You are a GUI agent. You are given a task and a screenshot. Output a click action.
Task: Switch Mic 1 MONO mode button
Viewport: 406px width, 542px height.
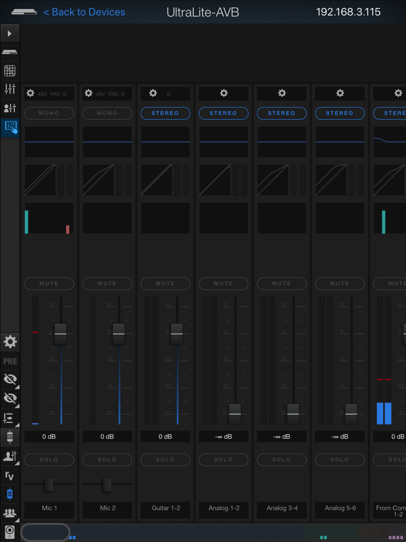[49, 113]
